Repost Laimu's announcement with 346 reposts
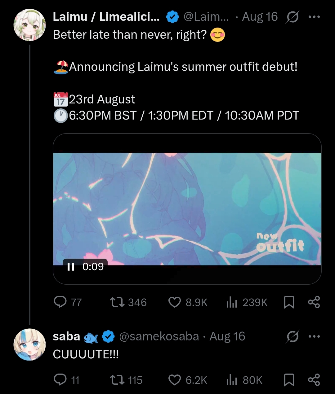 point(118,302)
